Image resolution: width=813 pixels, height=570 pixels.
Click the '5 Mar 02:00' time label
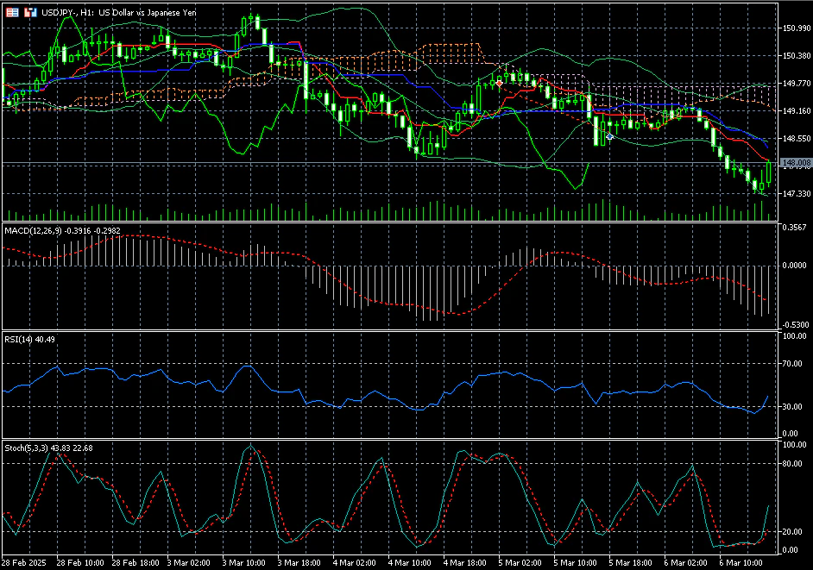coord(520,563)
